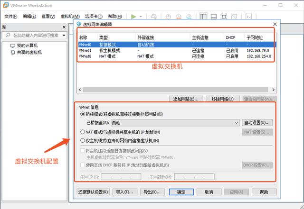Image resolution: width=304 pixels, height=209 pixels.
Task: Open the 虚拟机(M) menu
Action: click(x=70, y=17)
